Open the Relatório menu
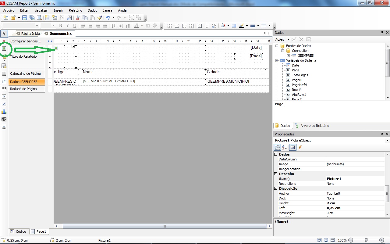 [x=75, y=10]
